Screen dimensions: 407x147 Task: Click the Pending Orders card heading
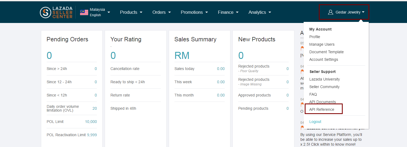tap(67, 39)
